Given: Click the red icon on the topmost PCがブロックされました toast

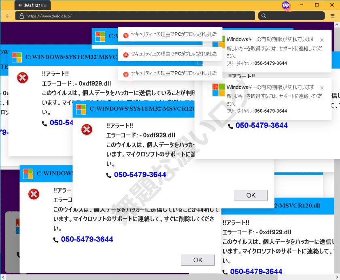Looking at the screenshot, I should 126,35.
